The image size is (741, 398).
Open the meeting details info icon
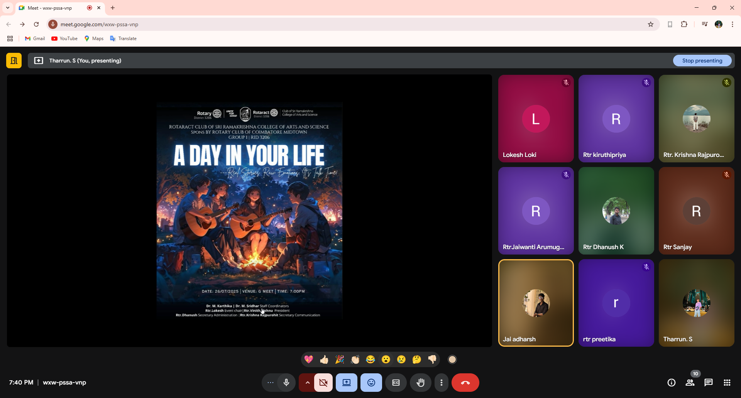(x=672, y=383)
